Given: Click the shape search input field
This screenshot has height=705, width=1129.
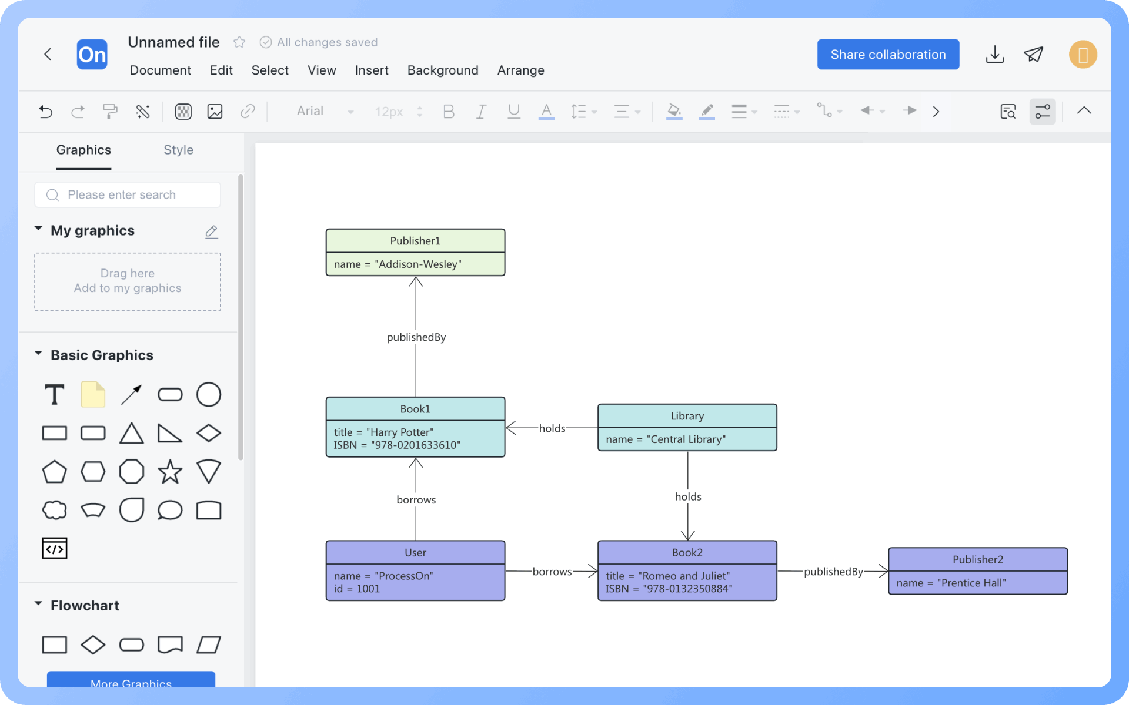Looking at the screenshot, I should pyautogui.click(x=128, y=195).
